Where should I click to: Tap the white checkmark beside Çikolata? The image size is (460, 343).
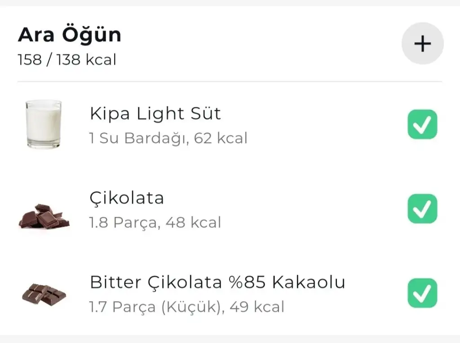pos(422,209)
